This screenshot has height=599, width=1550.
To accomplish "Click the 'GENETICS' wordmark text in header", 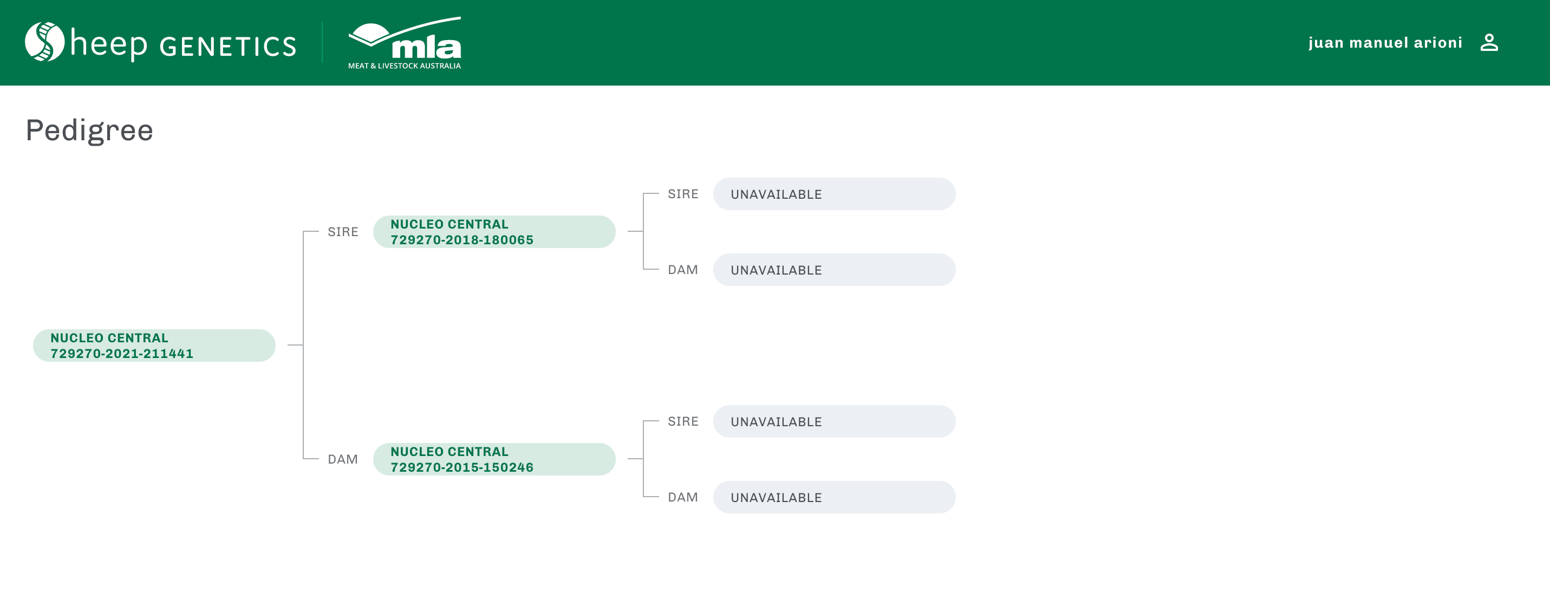I will 228,47.
